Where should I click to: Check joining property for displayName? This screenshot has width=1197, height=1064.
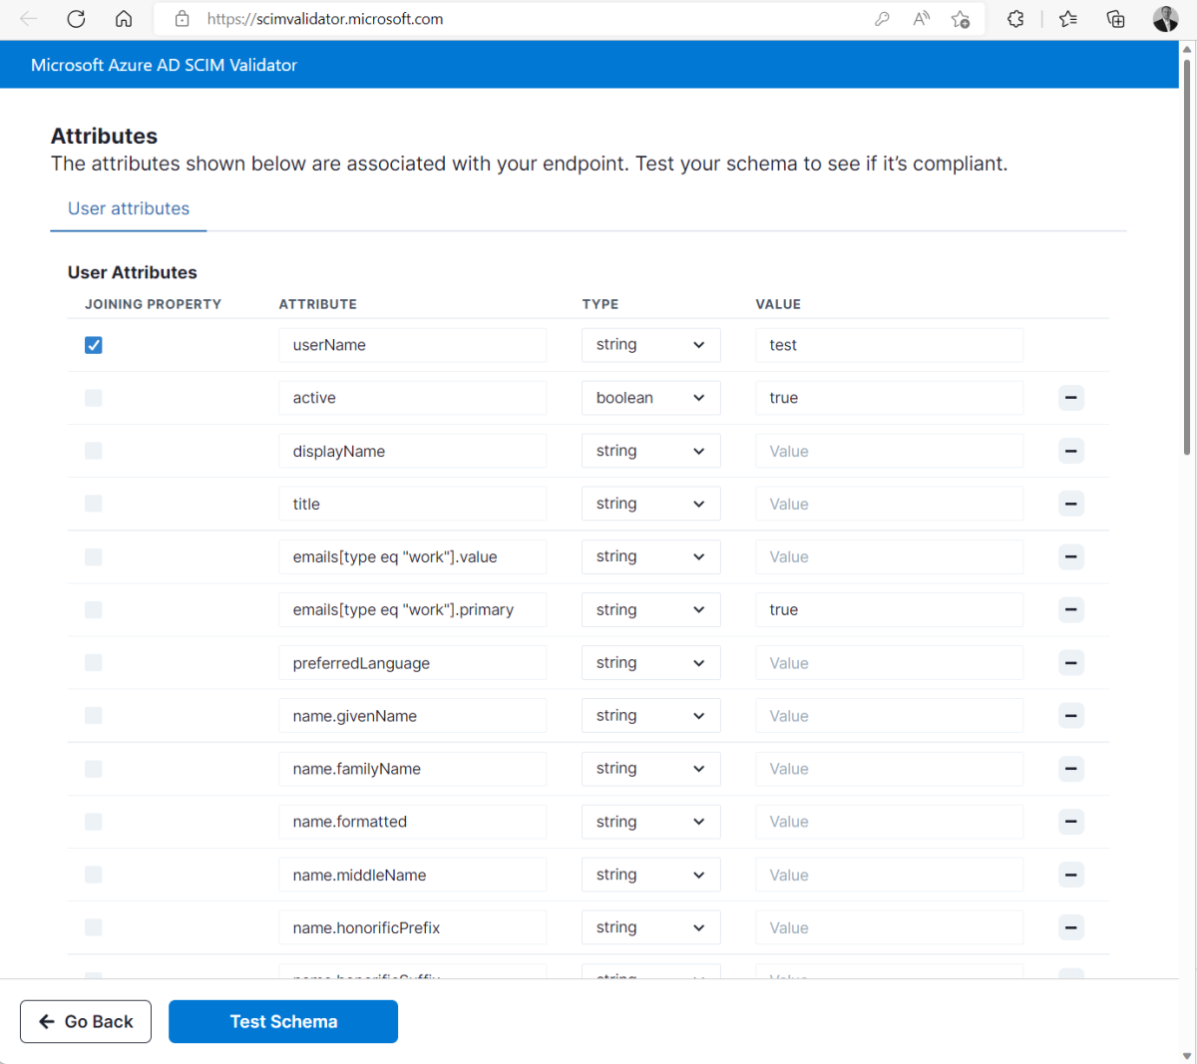pyautogui.click(x=94, y=451)
